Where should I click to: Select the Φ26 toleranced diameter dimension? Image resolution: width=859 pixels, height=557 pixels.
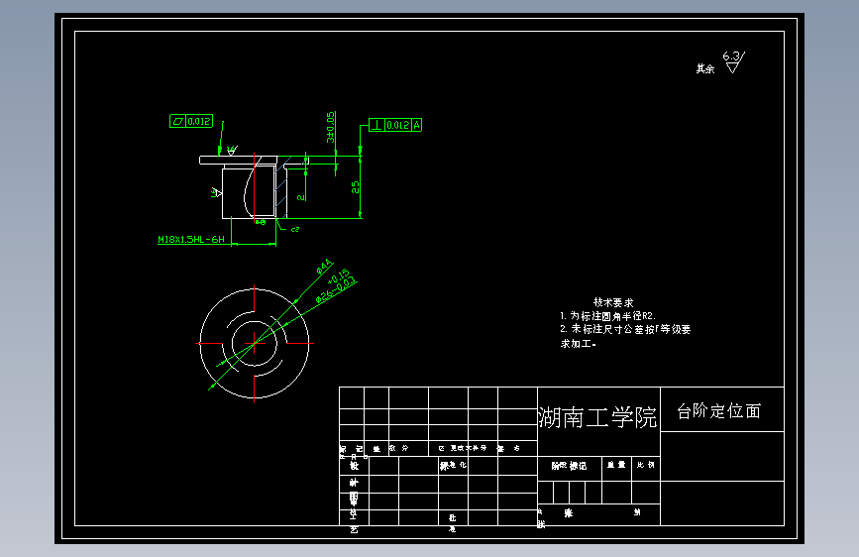pos(336,286)
